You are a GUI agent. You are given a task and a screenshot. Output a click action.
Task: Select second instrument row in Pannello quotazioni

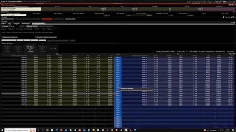tap(21, 10)
